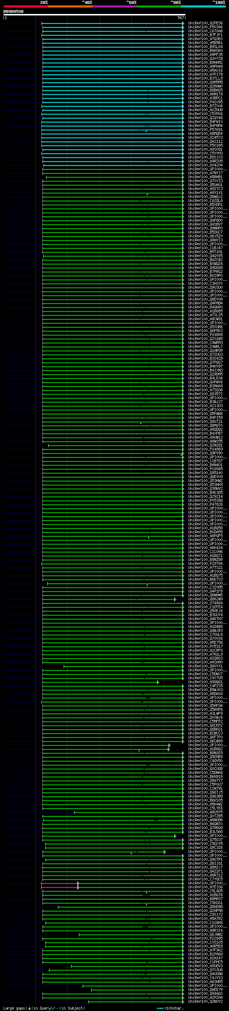Select the UniRef100_P50345 label
This screenshot has height=1011, width=229.
[205, 146]
